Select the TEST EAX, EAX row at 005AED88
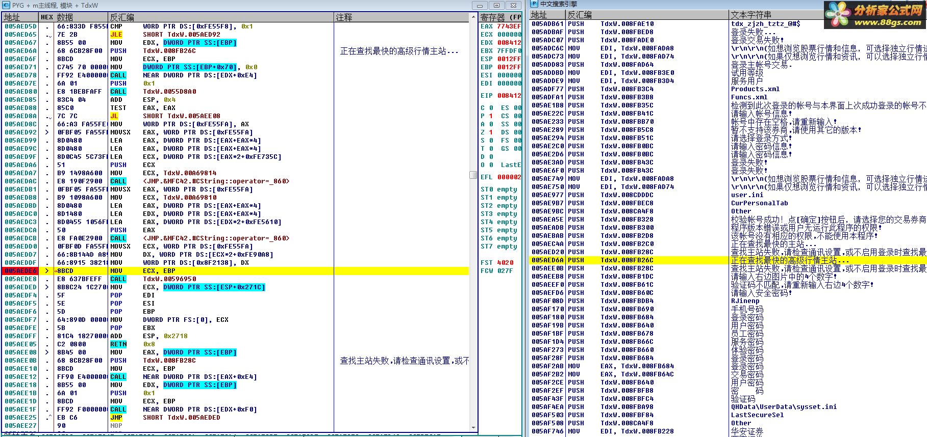Screen dimensions: 927x437 tap(236, 108)
